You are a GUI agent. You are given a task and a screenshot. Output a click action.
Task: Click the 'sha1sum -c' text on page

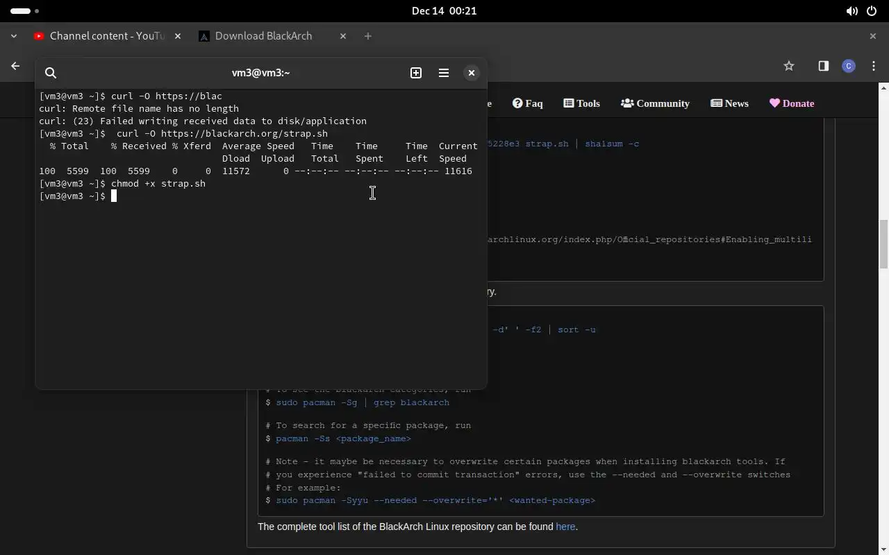point(612,144)
